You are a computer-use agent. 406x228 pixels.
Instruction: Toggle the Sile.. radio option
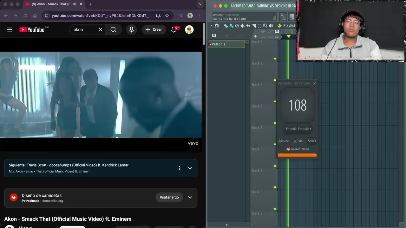295,141
